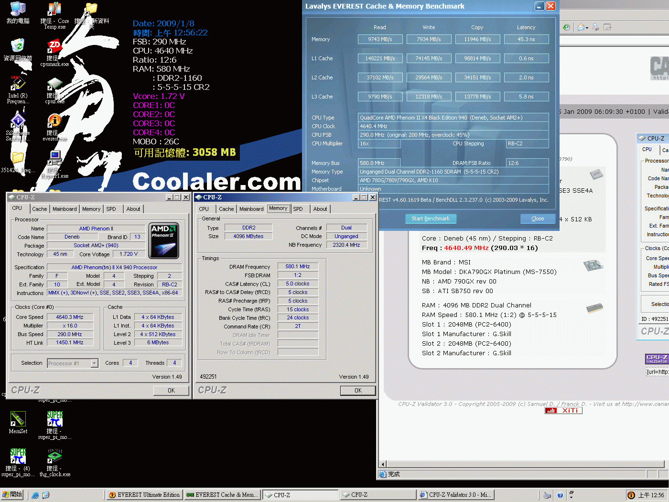This screenshot has width=669, height=502.
Task: Launch Internet Explorer from the quick launch bar
Action: point(35,495)
